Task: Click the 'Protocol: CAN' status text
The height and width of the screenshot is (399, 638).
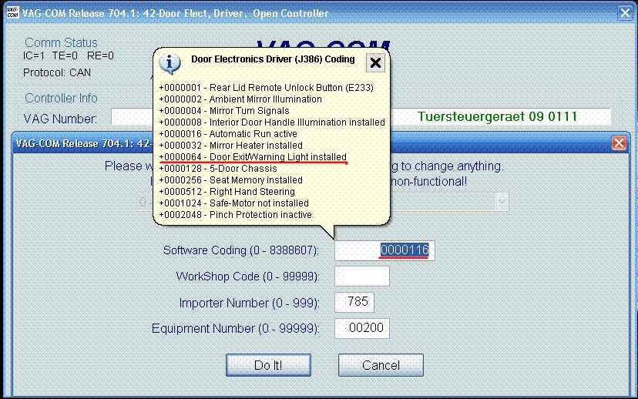Action: point(57,73)
